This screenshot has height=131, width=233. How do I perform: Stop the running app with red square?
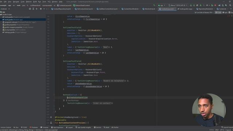click(x=215, y=5)
